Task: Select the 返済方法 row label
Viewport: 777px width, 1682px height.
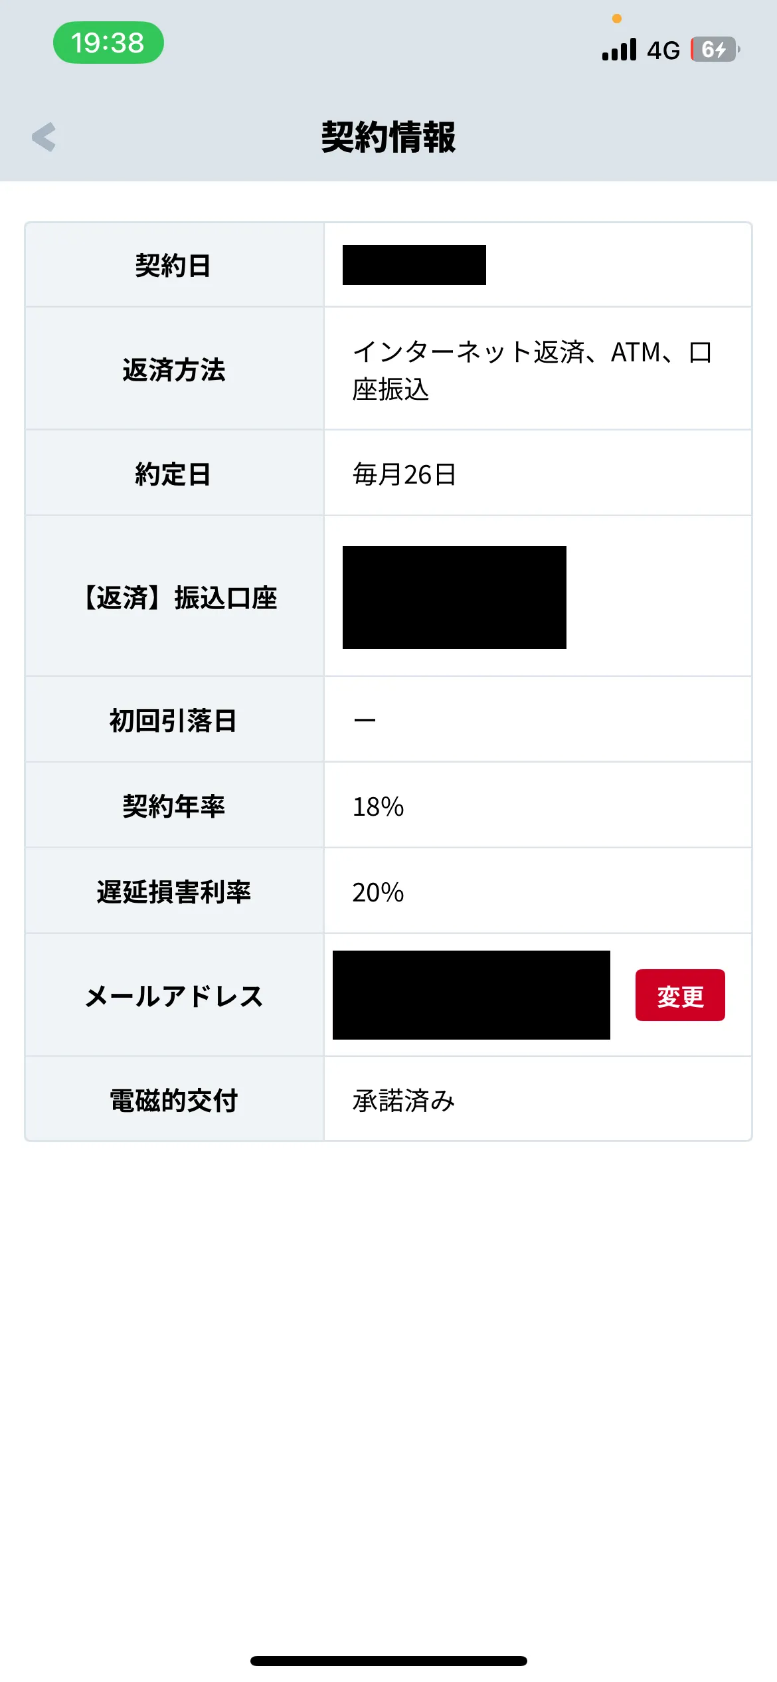Action: [x=174, y=369]
